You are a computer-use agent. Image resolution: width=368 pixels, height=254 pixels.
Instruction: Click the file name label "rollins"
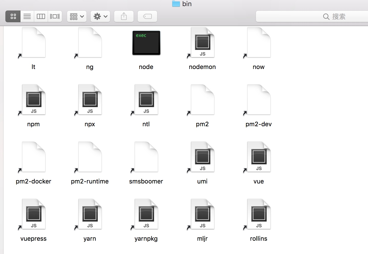(259, 239)
